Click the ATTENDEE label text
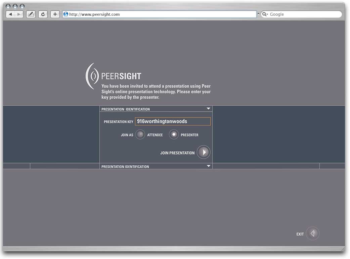 click(x=155, y=135)
